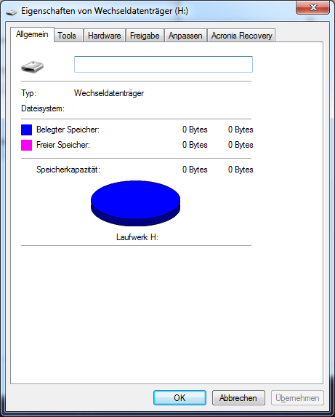This screenshot has height=417, width=335.
Task: Click the Speicherkapazität label
Action: [x=68, y=170]
